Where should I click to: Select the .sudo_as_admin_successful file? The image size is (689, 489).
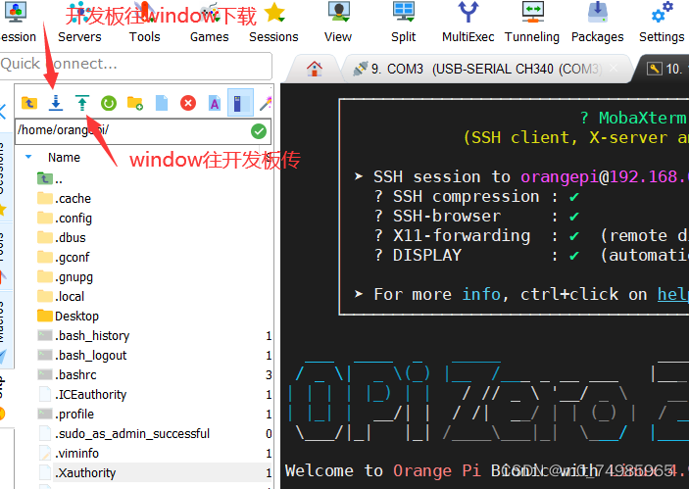click(x=123, y=434)
